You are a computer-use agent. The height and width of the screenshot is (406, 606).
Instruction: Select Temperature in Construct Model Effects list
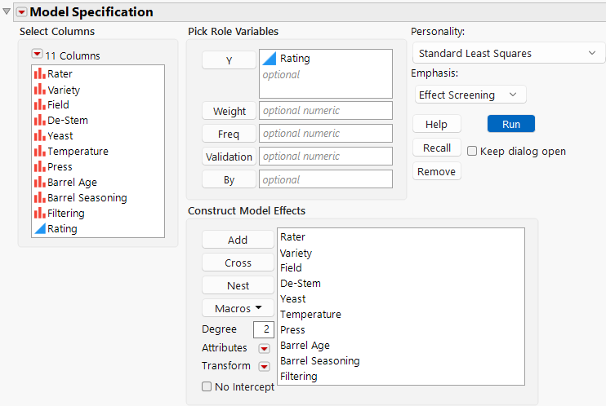pyautogui.click(x=310, y=315)
